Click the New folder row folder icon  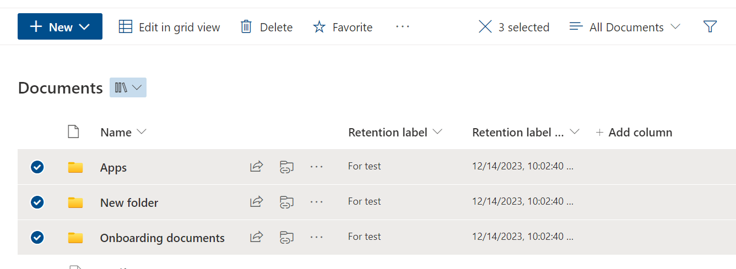(75, 202)
